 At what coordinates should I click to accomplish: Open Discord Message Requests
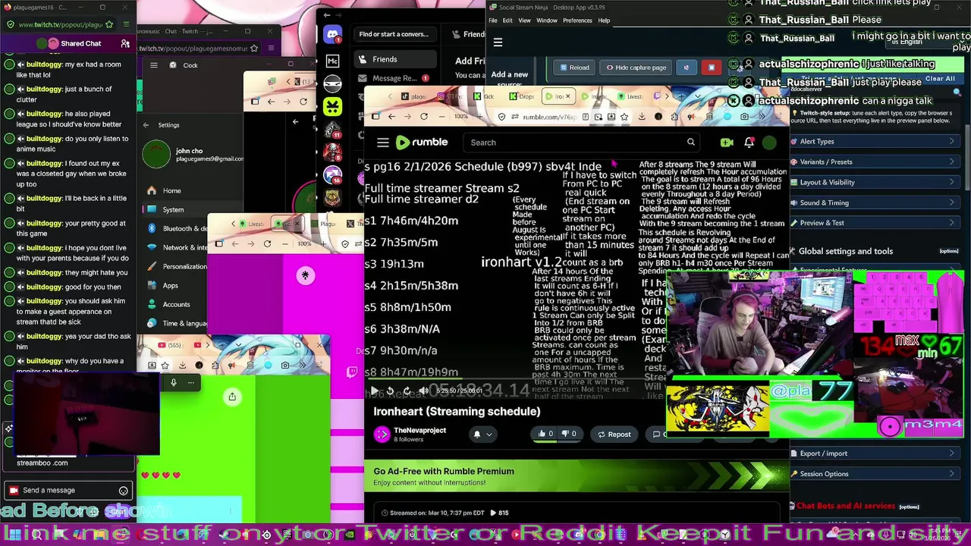[394, 78]
